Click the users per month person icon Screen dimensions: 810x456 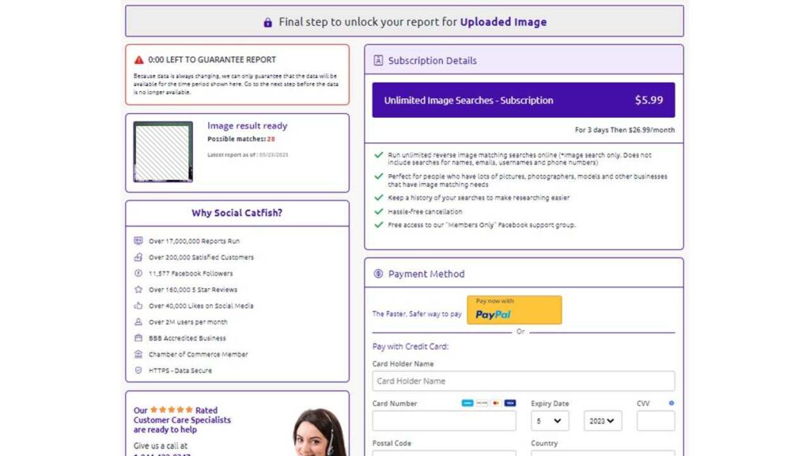(x=138, y=321)
